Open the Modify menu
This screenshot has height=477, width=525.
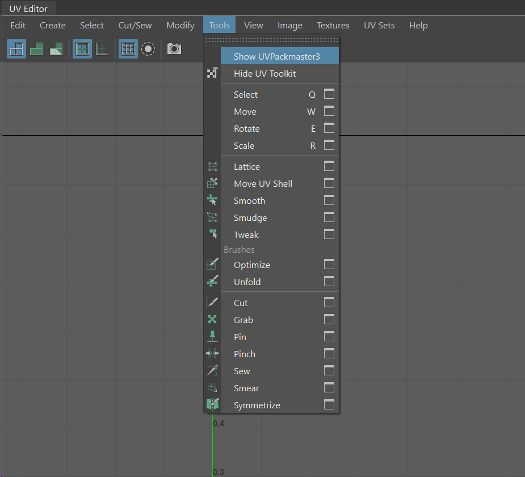pos(180,25)
